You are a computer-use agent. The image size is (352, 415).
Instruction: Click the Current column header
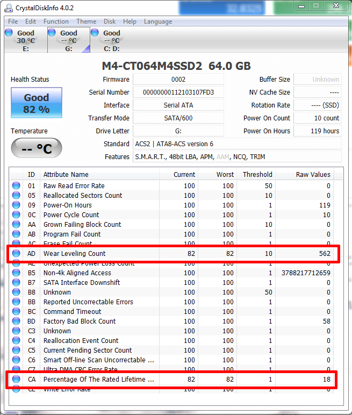[x=178, y=174]
